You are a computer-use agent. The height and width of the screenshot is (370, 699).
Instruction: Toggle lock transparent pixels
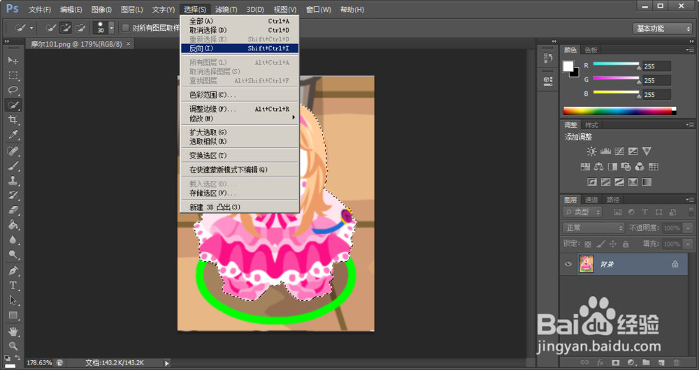point(588,244)
